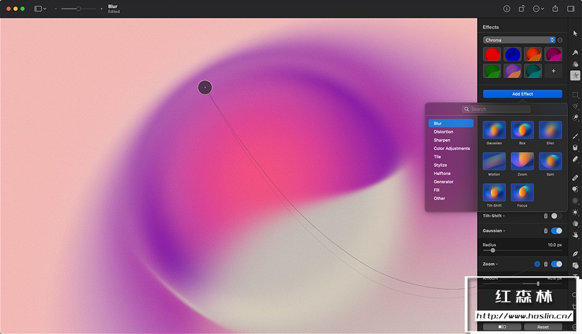Delete the Zoom effect with trash icon
This screenshot has width=582, height=334.
(x=545, y=264)
